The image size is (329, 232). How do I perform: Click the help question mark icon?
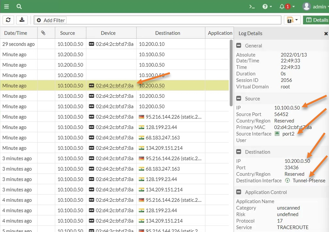point(265,6)
